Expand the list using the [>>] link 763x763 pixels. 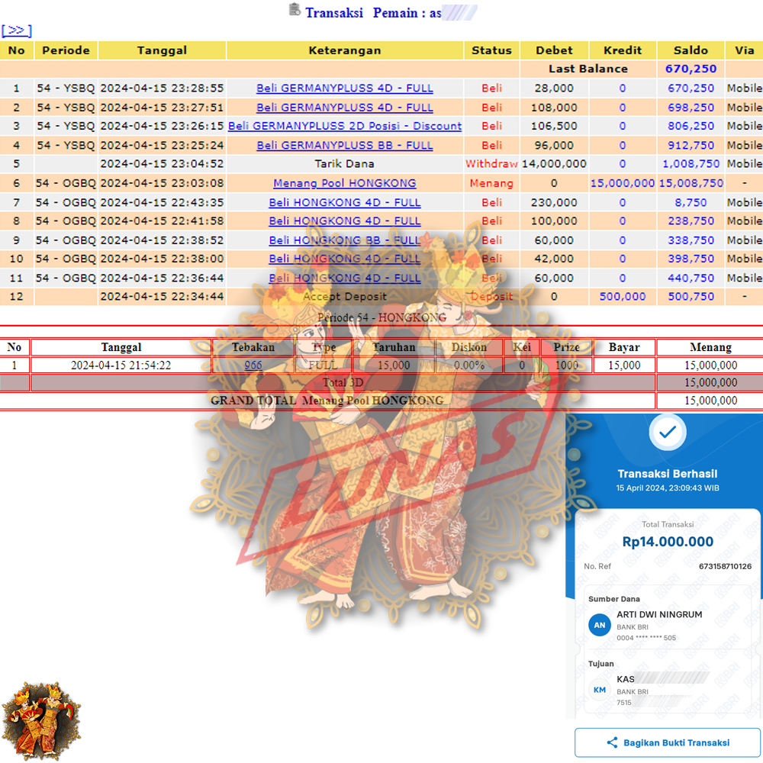(16, 31)
